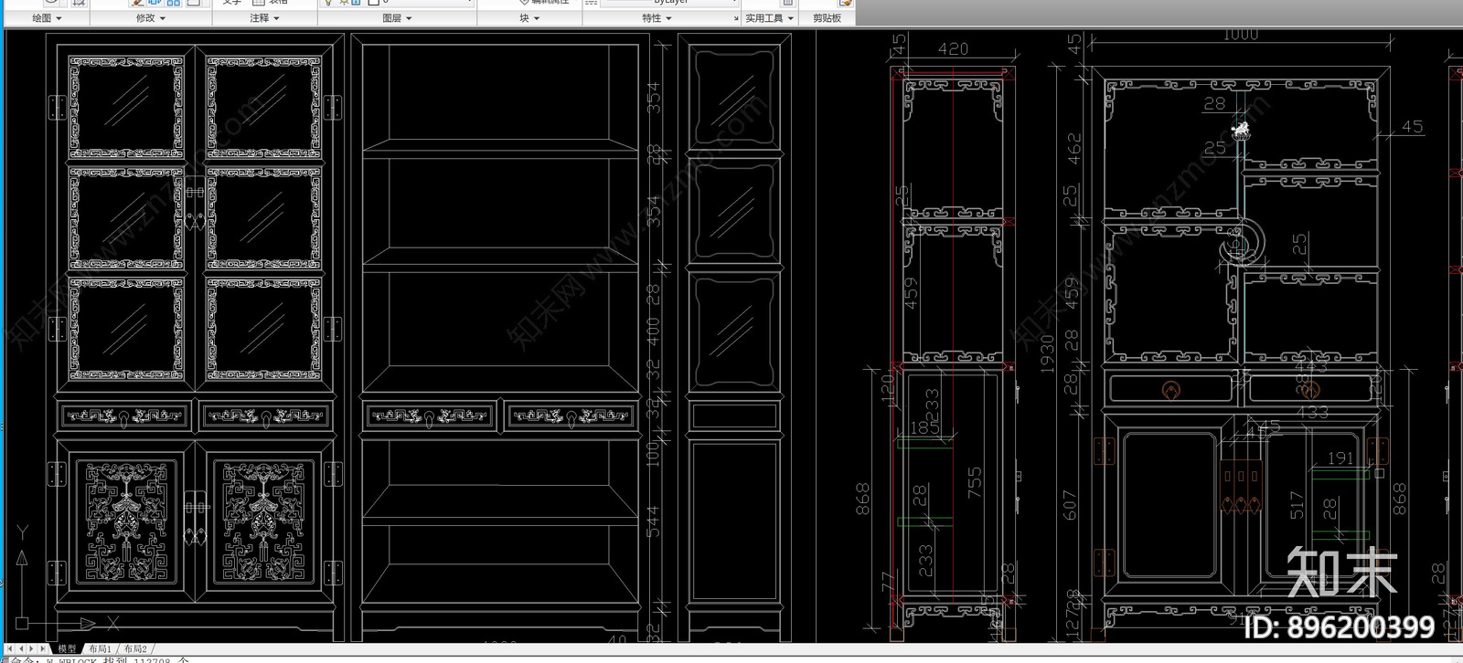The image size is (1463, 663).
Task: Click the command line input area
Action: [731, 658]
